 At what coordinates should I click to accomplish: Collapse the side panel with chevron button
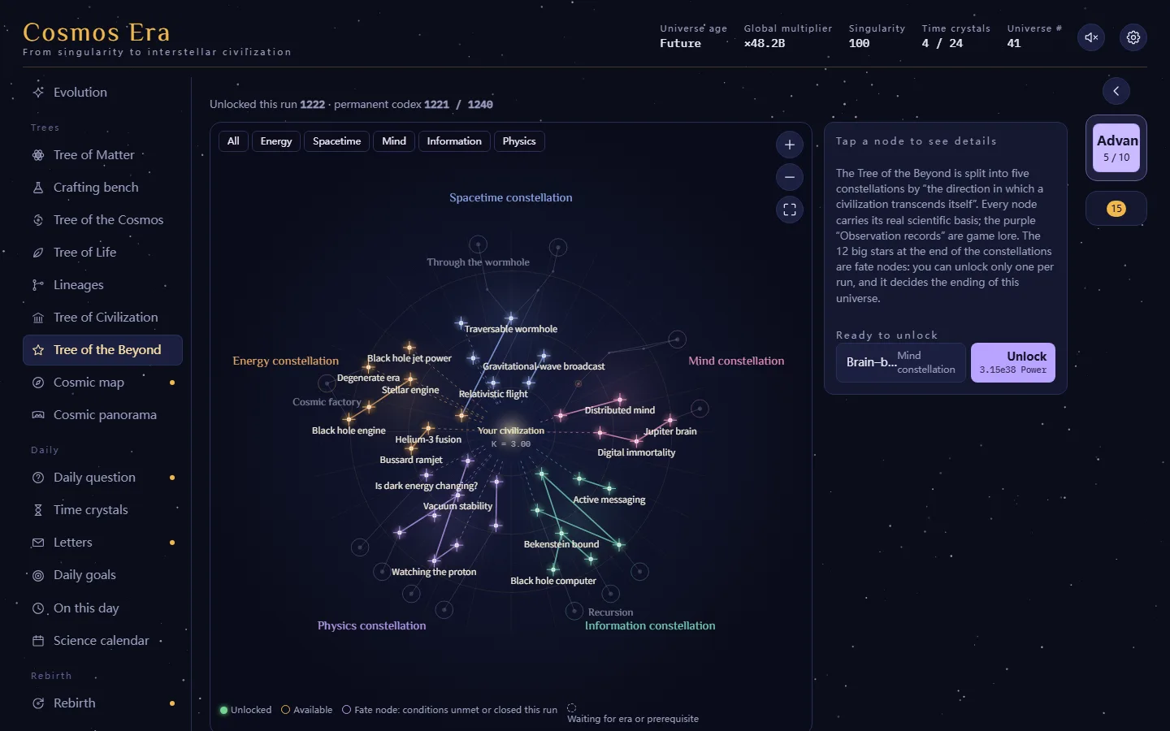point(1116,91)
